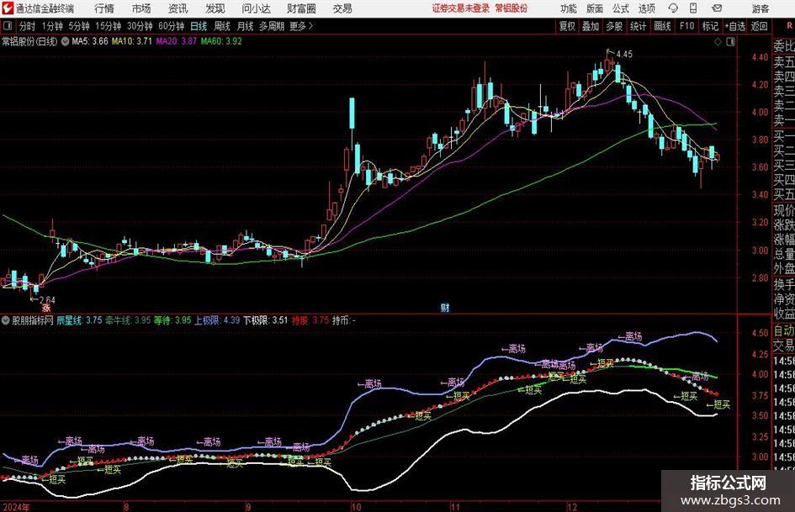This screenshot has width=795, height=512.
Task: Open the 画线 drawing tools button
Action: (662, 26)
